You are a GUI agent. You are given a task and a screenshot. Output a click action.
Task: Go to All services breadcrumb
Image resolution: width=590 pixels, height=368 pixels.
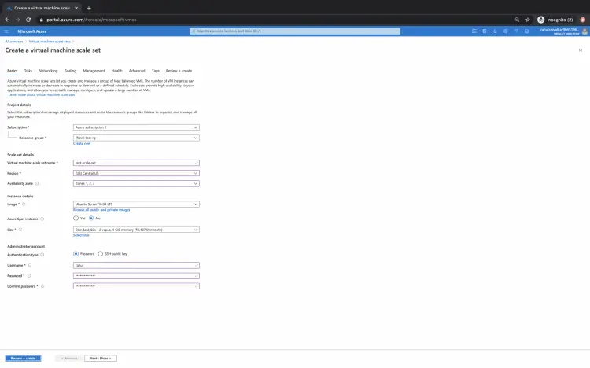[x=14, y=42]
